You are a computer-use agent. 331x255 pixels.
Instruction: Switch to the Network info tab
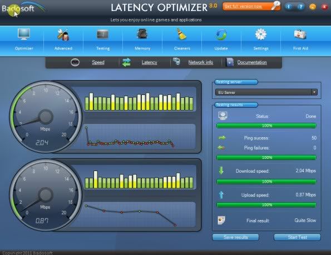click(200, 62)
